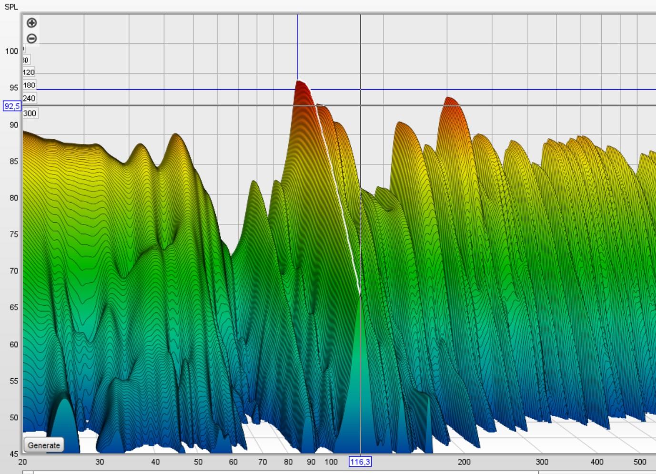The width and height of the screenshot is (656, 474).
Task: Select the 180 ms time slice label
Action: (x=29, y=85)
